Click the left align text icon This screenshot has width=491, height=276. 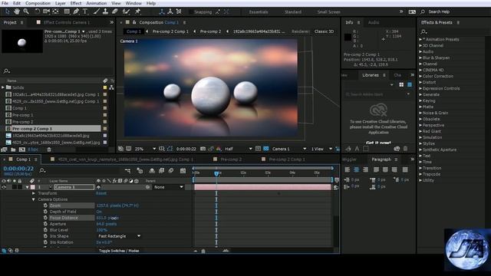point(348,169)
